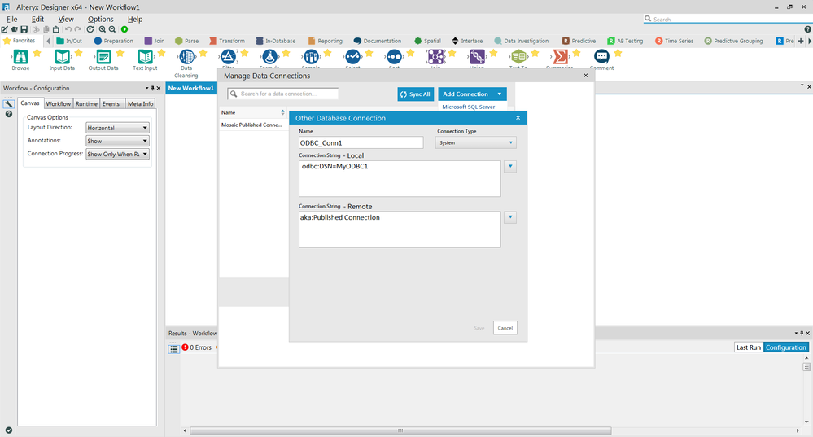Viewport: 813px width, 437px height.
Task: Select the Union tool icon
Action: tap(477, 56)
